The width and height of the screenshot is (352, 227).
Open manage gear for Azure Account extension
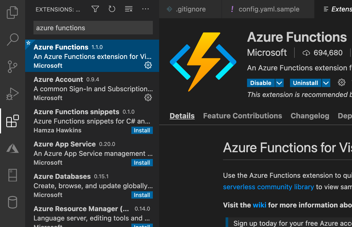[x=148, y=98]
